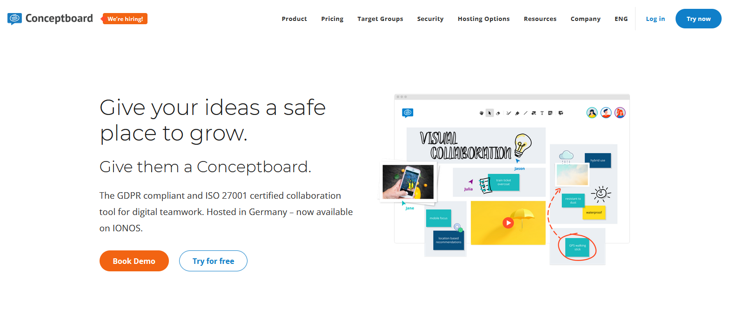Screen dimensions: 730x323
Task: Select the line tool in board toolbar
Action: tap(525, 113)
